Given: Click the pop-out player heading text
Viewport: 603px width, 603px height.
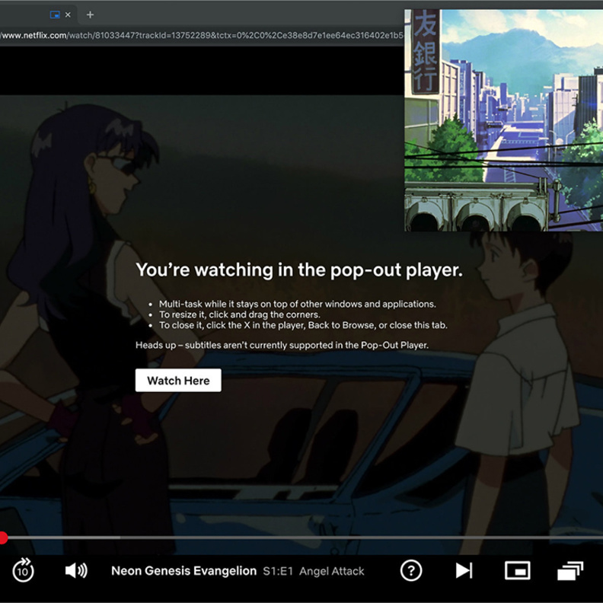Looking at the screenshot, I should coord(299,270).
